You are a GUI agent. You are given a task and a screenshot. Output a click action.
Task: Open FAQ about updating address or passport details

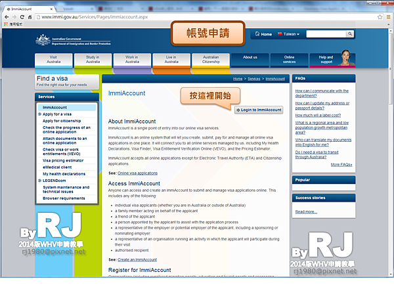322,106
